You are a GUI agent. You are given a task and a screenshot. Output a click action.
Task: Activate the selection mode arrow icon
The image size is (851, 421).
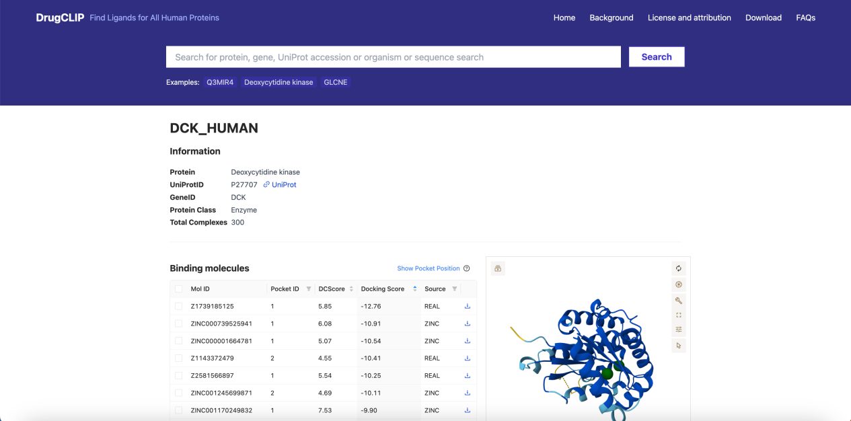pos(679,346)
